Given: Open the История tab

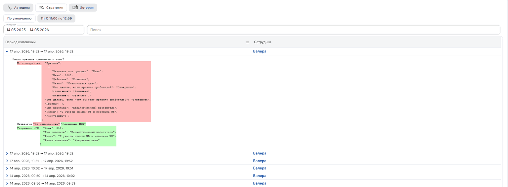Looking at the screenshot, I should pyautogui.click(x=83, y=8).
